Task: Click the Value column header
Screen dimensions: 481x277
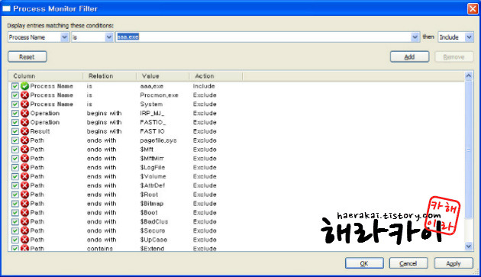Action: pyautogui.click(x=163, y=76)
